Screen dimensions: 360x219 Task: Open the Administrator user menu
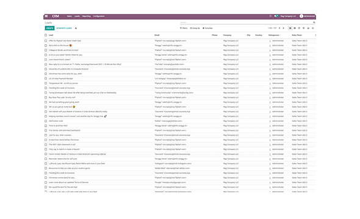[x=308, y=16]
